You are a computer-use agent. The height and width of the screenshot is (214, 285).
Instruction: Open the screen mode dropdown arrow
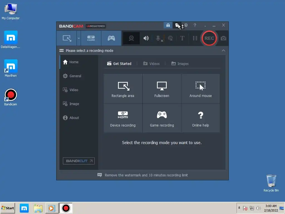79,38
